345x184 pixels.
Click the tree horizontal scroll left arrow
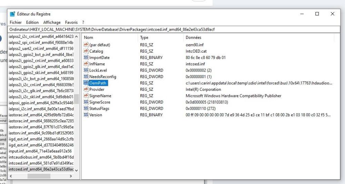coord(11,176)
